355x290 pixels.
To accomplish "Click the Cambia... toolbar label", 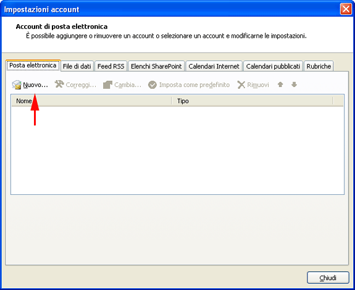I will tap(128, 85).
